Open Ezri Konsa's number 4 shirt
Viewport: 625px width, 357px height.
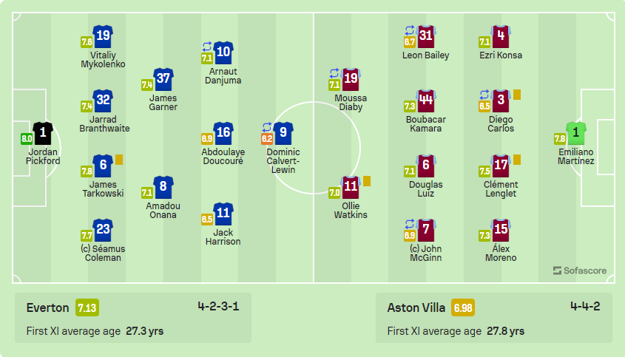click(x=501, y=36)
